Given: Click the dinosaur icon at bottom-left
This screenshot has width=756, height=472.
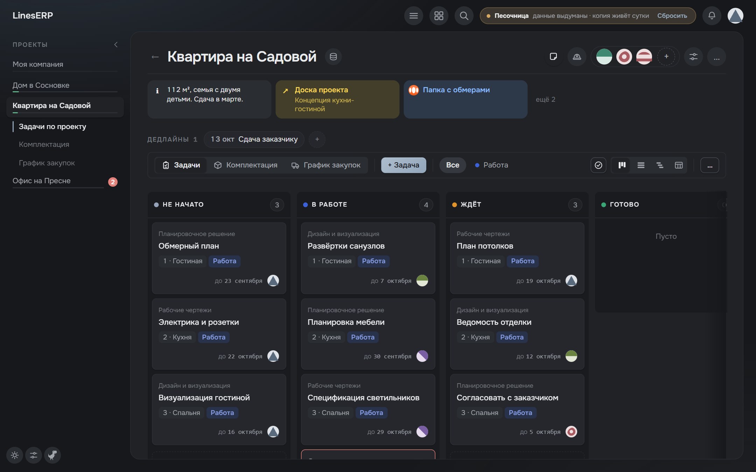Looking at the screenshot, I should pyautogui.click(x=52, y=455).
